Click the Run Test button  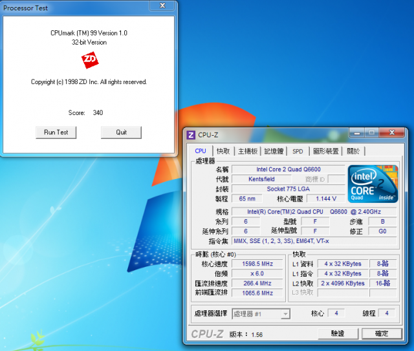56,133
